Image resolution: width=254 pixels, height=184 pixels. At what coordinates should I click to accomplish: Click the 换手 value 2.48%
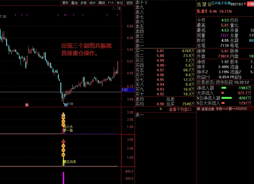point(224,67)
